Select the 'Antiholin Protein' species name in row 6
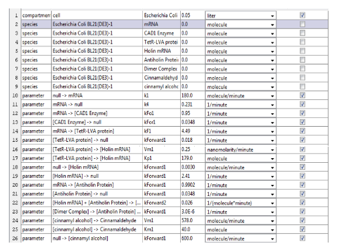This screenshot has width=337, height=250. [x=162, y=60]
